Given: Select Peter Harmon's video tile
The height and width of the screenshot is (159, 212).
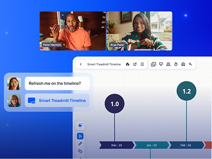Looking at the screenshot, I should point(73,31).
